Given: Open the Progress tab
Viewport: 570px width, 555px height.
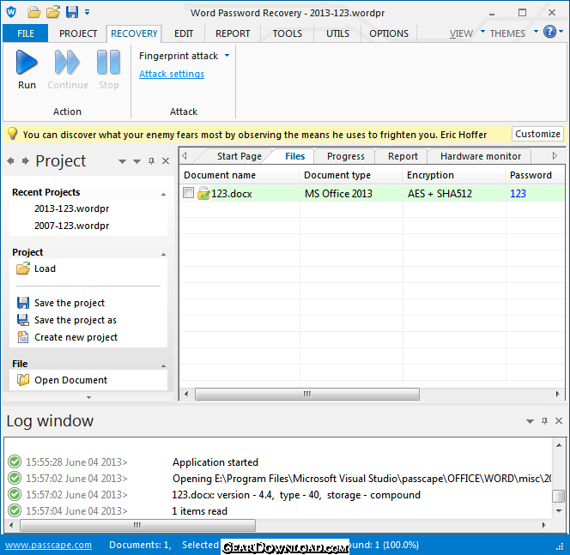Looking at the screenshot, I should tap(345, 156).
